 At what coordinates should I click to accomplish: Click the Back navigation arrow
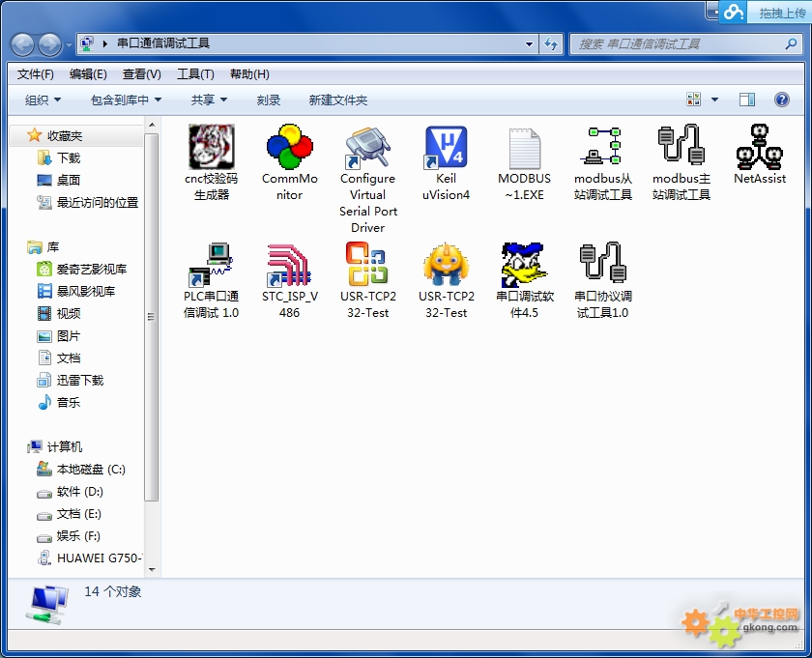pyautogui.click(x=22, y=44)
